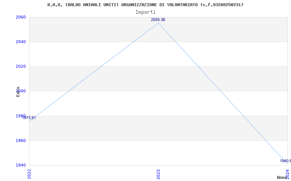Click the 'Anno' x-axis title
This screenshot has width=291, height=181.
tap(282, 177)
